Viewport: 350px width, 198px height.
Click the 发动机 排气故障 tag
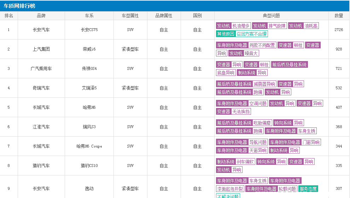269,26
